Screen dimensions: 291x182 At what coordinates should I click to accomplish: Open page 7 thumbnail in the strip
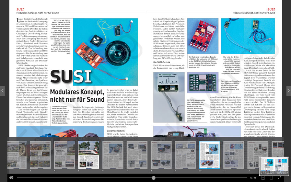[137, 155]
